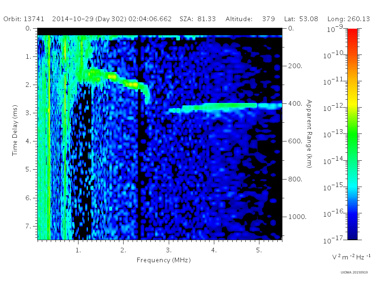Click the 'V2 m-2 Hz-1' units label
Screen dimensions: 376x282
click(x=351, y=257)
